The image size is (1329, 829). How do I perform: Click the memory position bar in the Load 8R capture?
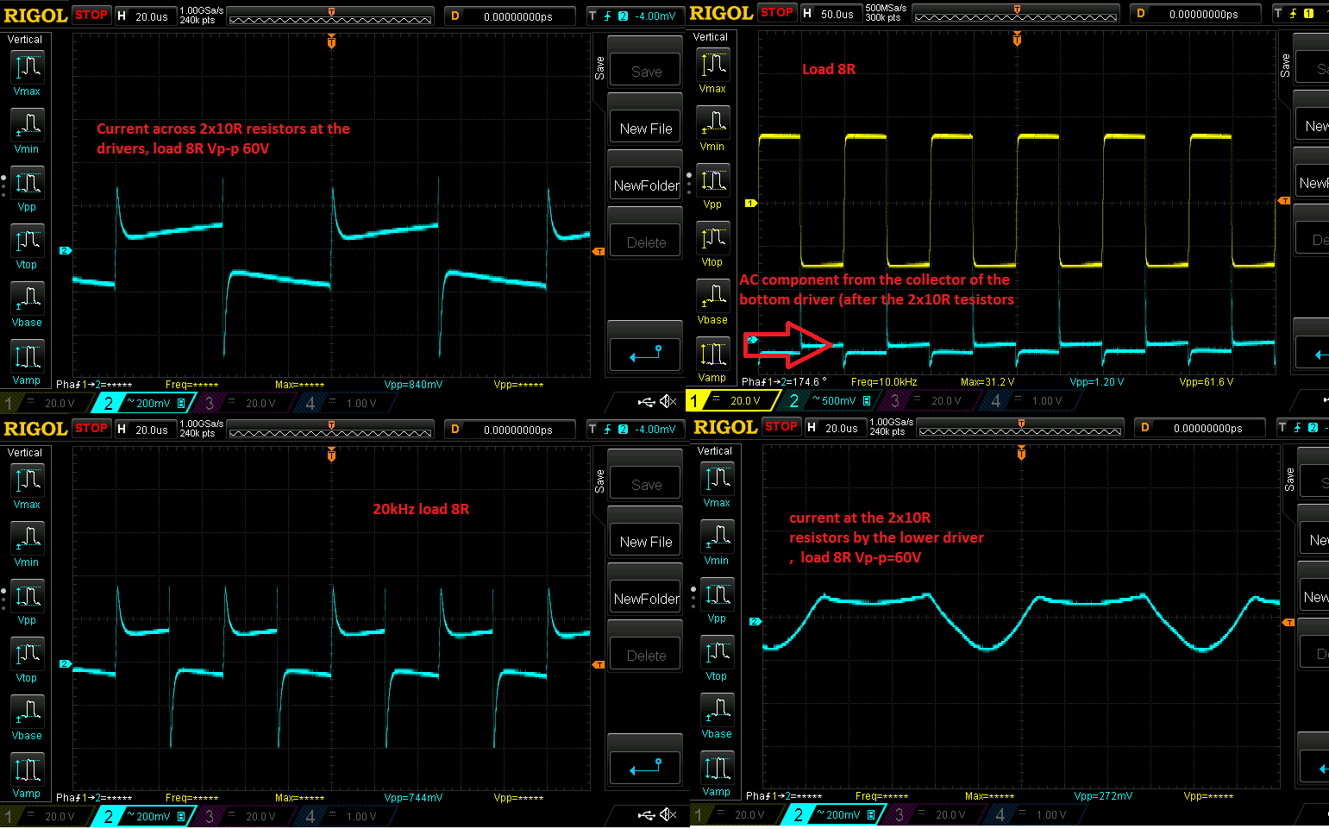pyautogui.click(x=1016, y=15)
